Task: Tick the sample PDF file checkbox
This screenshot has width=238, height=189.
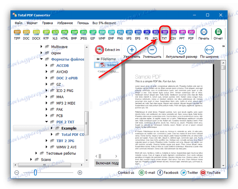Action: coord(97,65)
